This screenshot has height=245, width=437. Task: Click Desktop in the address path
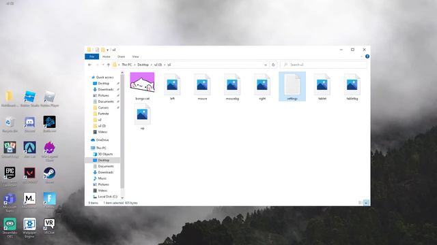[143, 65]
